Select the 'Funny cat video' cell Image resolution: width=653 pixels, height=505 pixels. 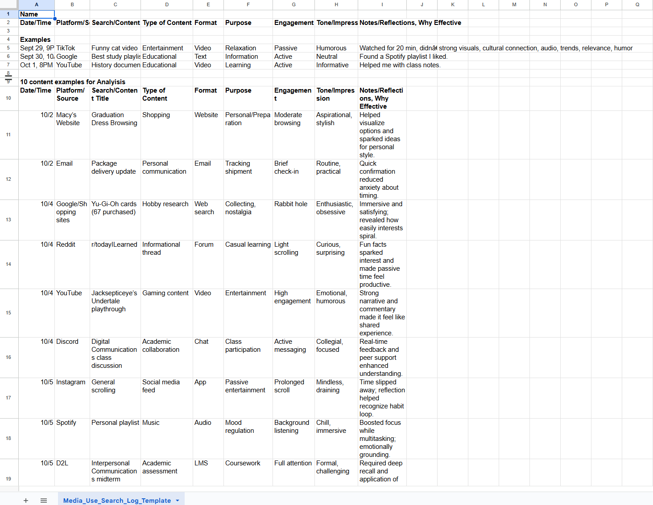[x=115, y=48]
